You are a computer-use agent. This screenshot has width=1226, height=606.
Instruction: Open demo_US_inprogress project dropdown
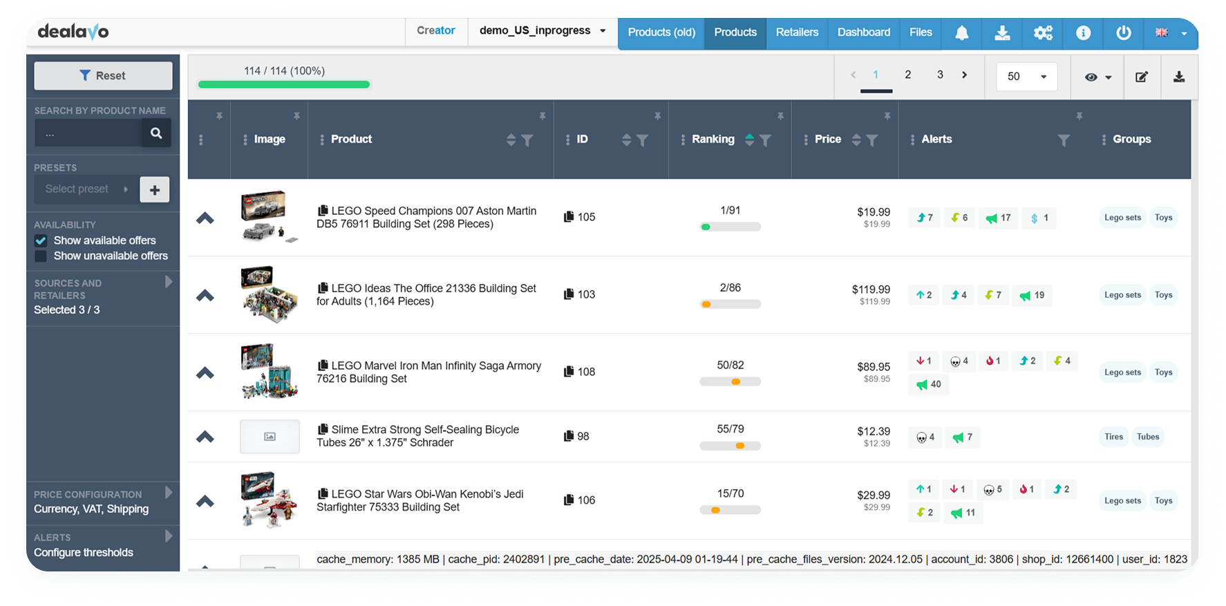[x=543, y=31]
